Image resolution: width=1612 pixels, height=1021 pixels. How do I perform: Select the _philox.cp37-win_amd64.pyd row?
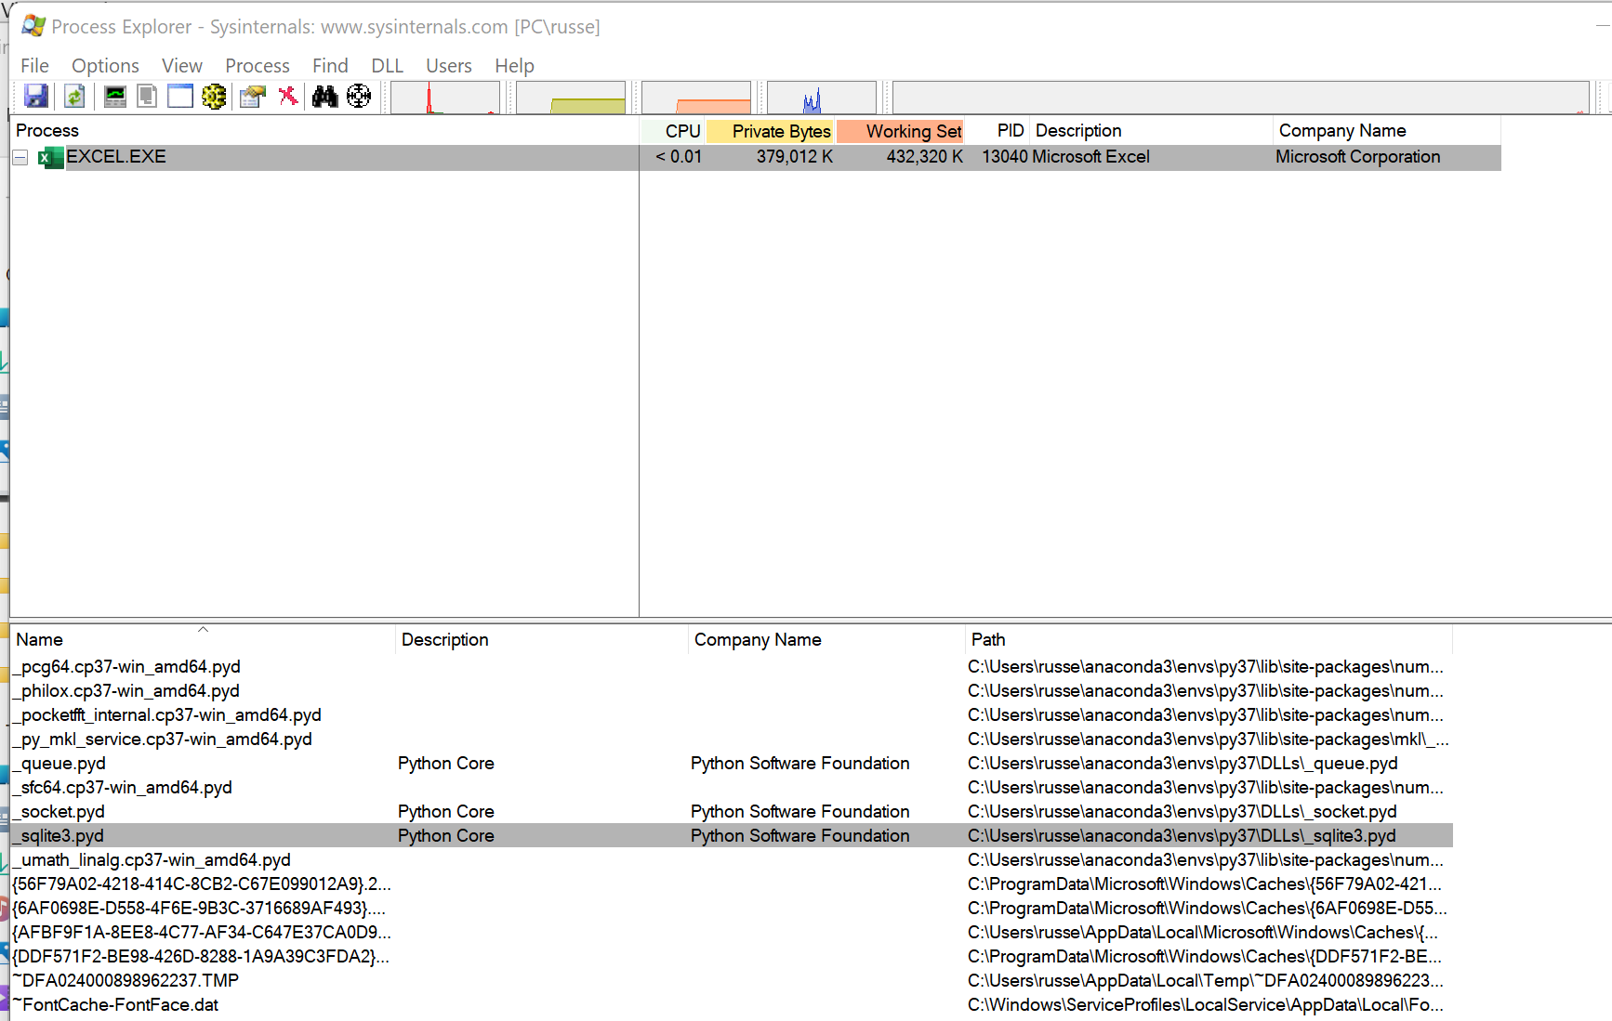click(x=732, y=691)
